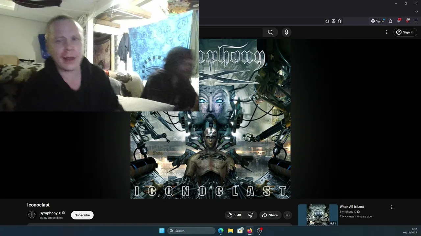
Task: Click picture-in-picture icon in address bar
Action: pos(327,21)
